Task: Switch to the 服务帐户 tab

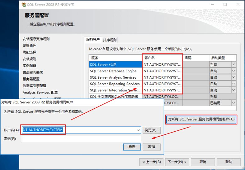Action: (x=93, y=39)
